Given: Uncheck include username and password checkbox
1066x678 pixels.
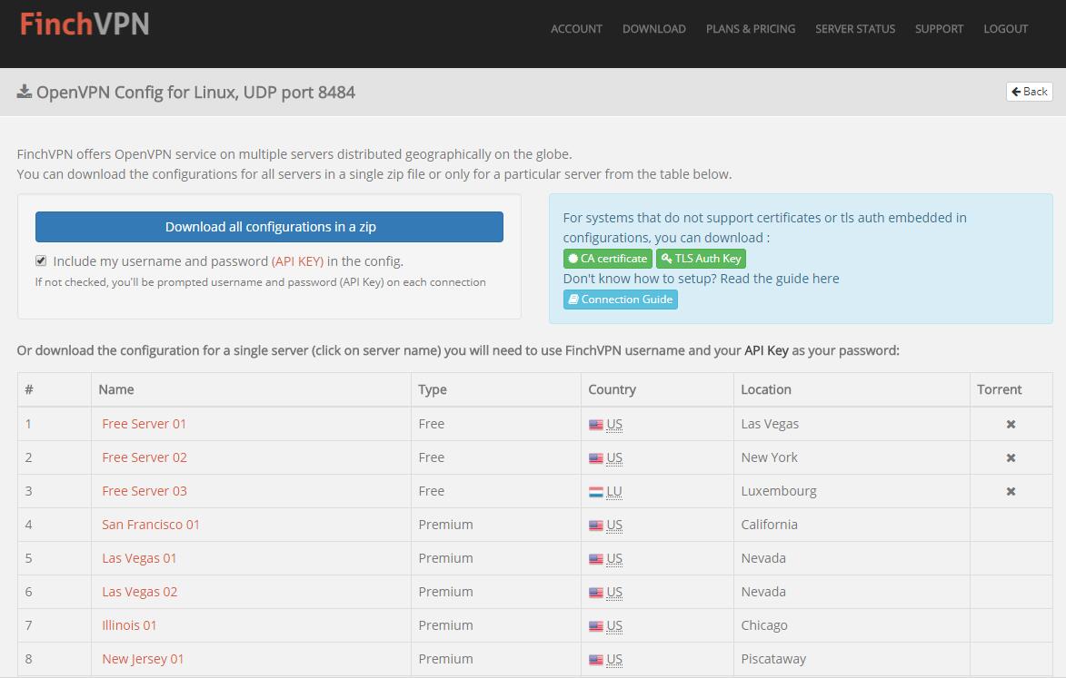Looking at the screenshot, I should point(41,260).
